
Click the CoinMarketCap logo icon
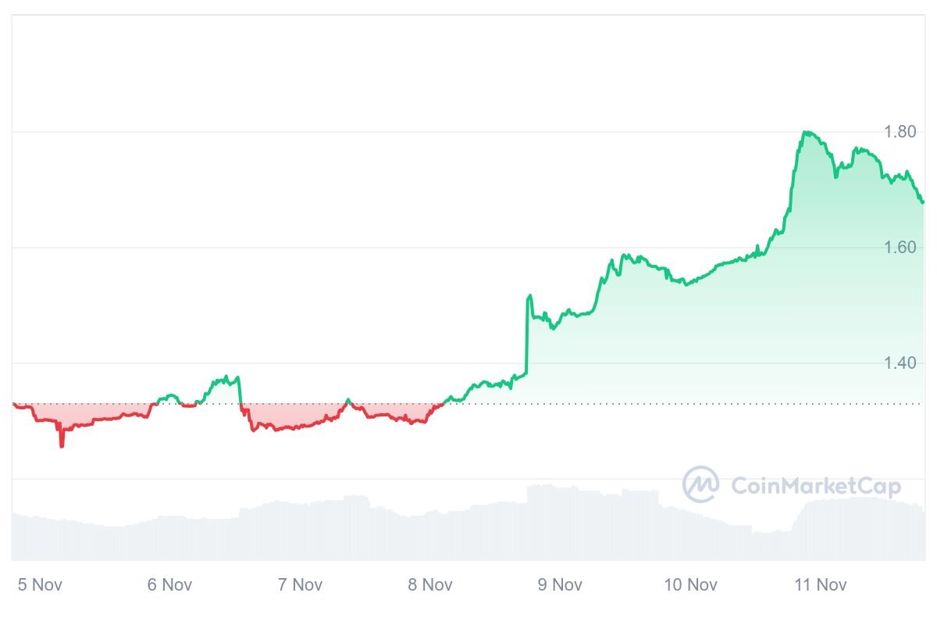tap(700, 485)
